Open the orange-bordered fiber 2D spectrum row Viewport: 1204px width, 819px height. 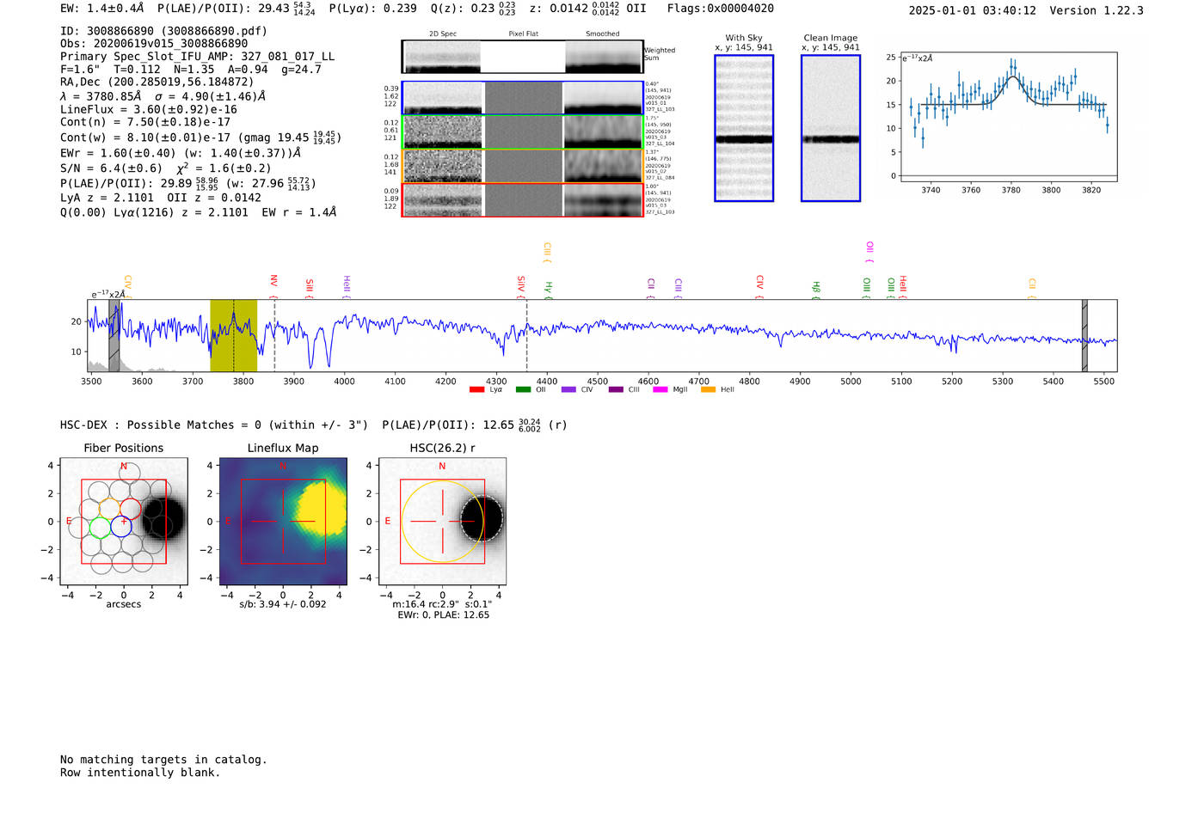click(x=523, y=166)
